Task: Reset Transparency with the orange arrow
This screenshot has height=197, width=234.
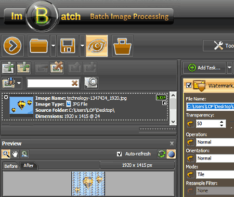Action: (190, 124)
